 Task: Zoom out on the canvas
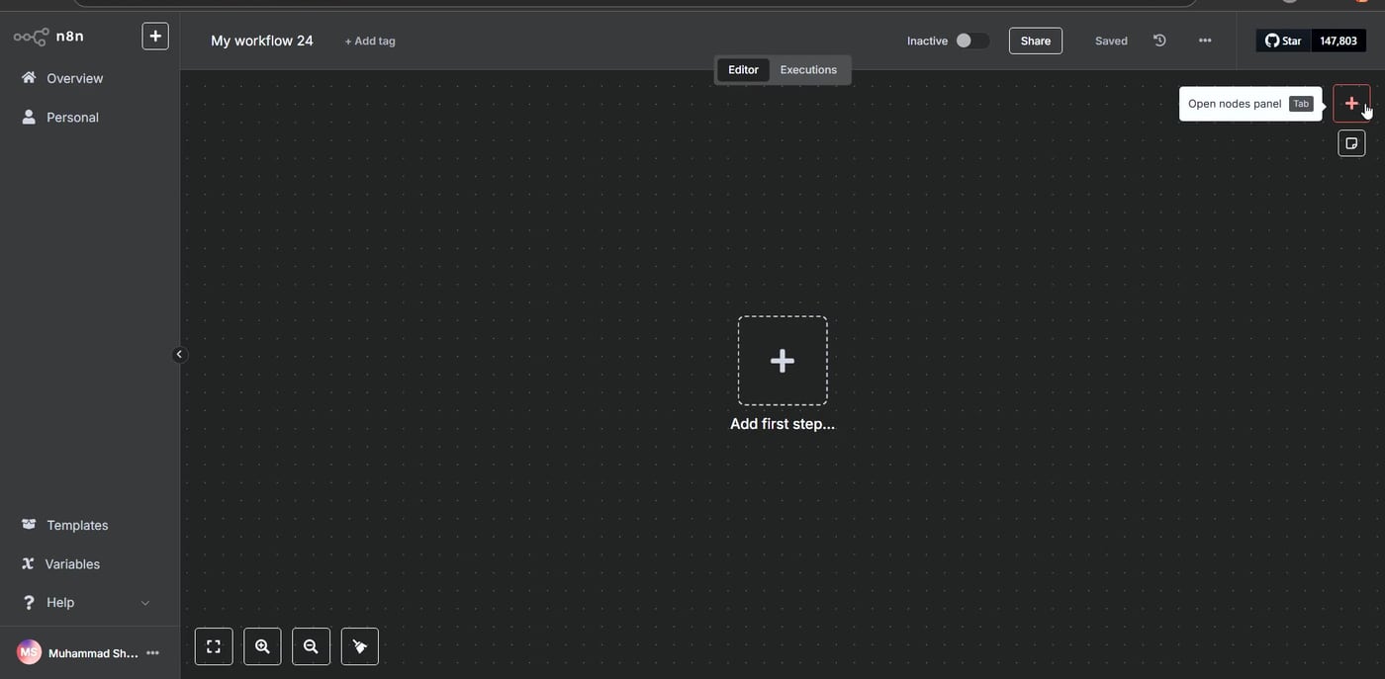coord(311,646)
